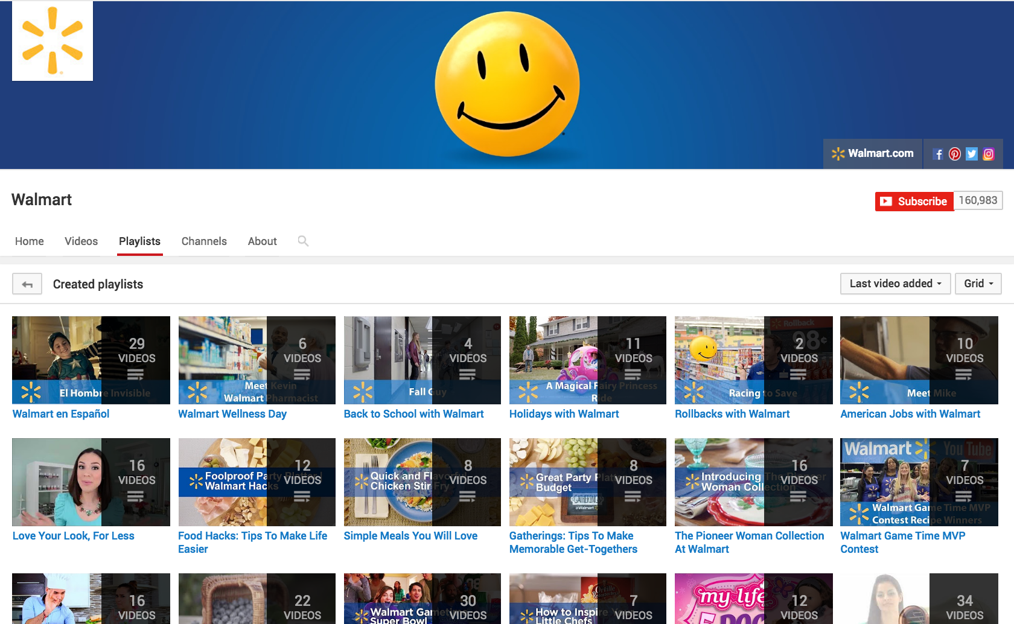Screen dimensions: 1014x624
Task: Click American Jobs with Walmart title link
Action: coord(910,414)
